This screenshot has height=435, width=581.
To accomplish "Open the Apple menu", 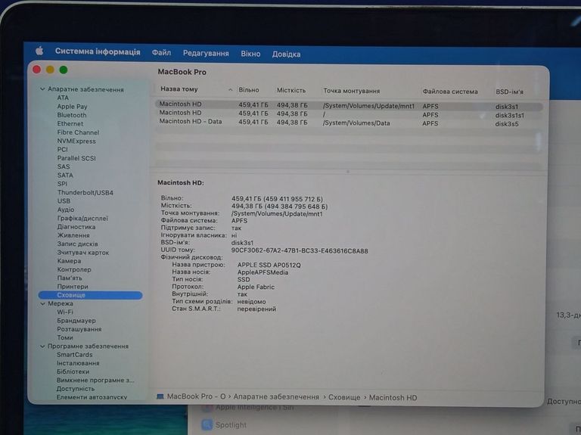I will [39, 51].
